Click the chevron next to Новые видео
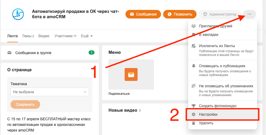The height and width of the screenshot is (135, 266). click(x=140, y=110)
